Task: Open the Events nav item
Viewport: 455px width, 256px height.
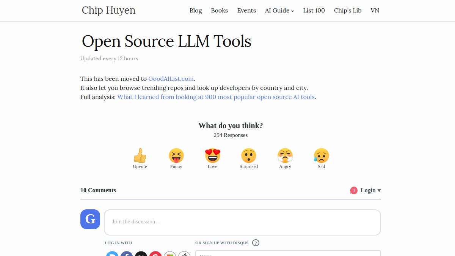Action: [246, 11]
